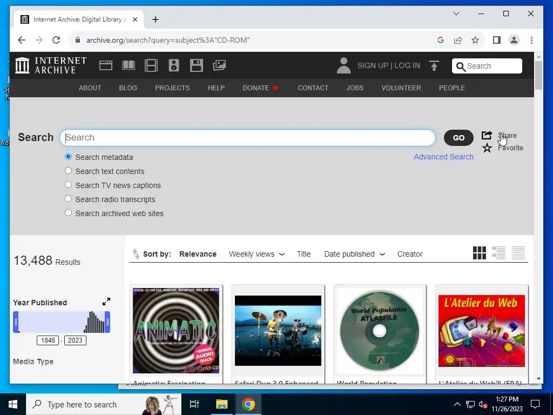
Task: Open Chrome profile icon
Action: (x=514, y=40)
